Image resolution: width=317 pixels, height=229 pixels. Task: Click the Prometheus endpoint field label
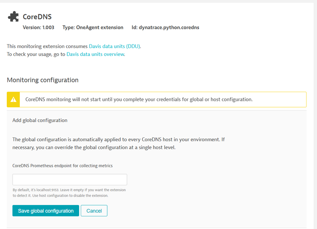[x=63, y=166]
